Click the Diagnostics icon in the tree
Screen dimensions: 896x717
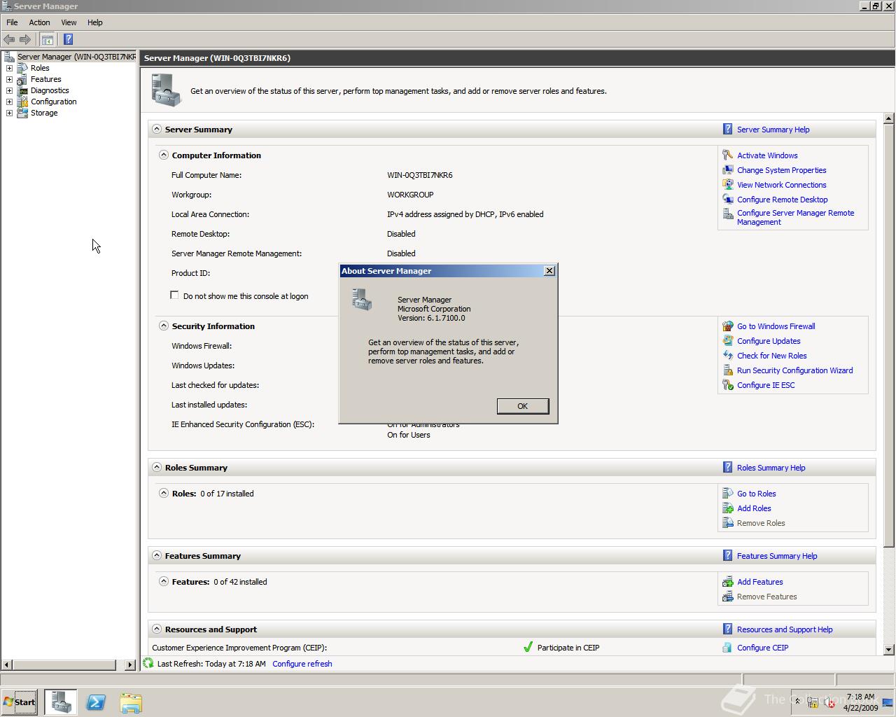[x=22, y=90]
